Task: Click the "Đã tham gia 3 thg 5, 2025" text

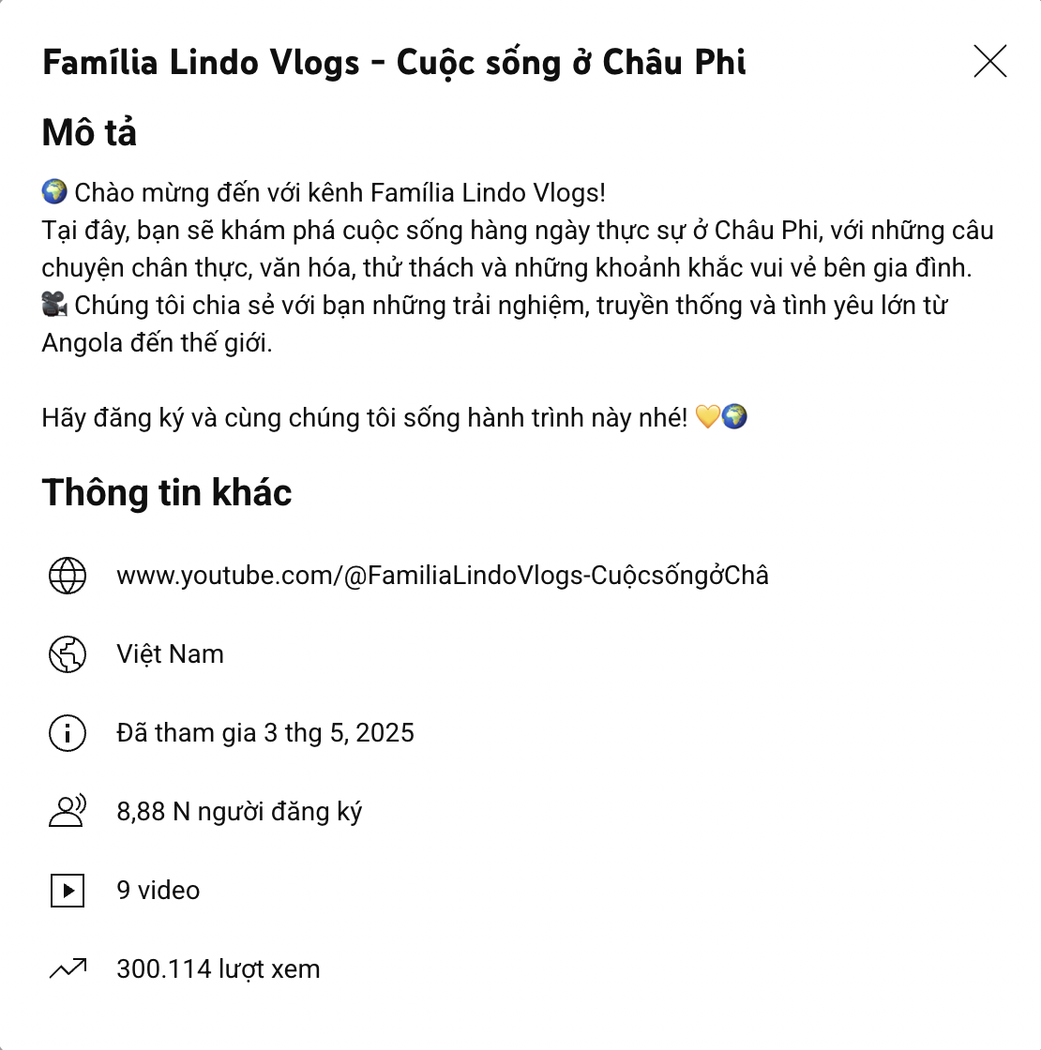Action: tap(265, 733)
